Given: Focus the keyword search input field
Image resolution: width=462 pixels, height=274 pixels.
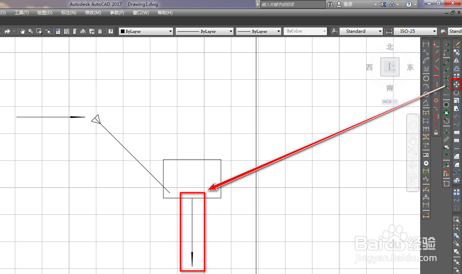Looking at the screenshot, I should tap(293, 4).
